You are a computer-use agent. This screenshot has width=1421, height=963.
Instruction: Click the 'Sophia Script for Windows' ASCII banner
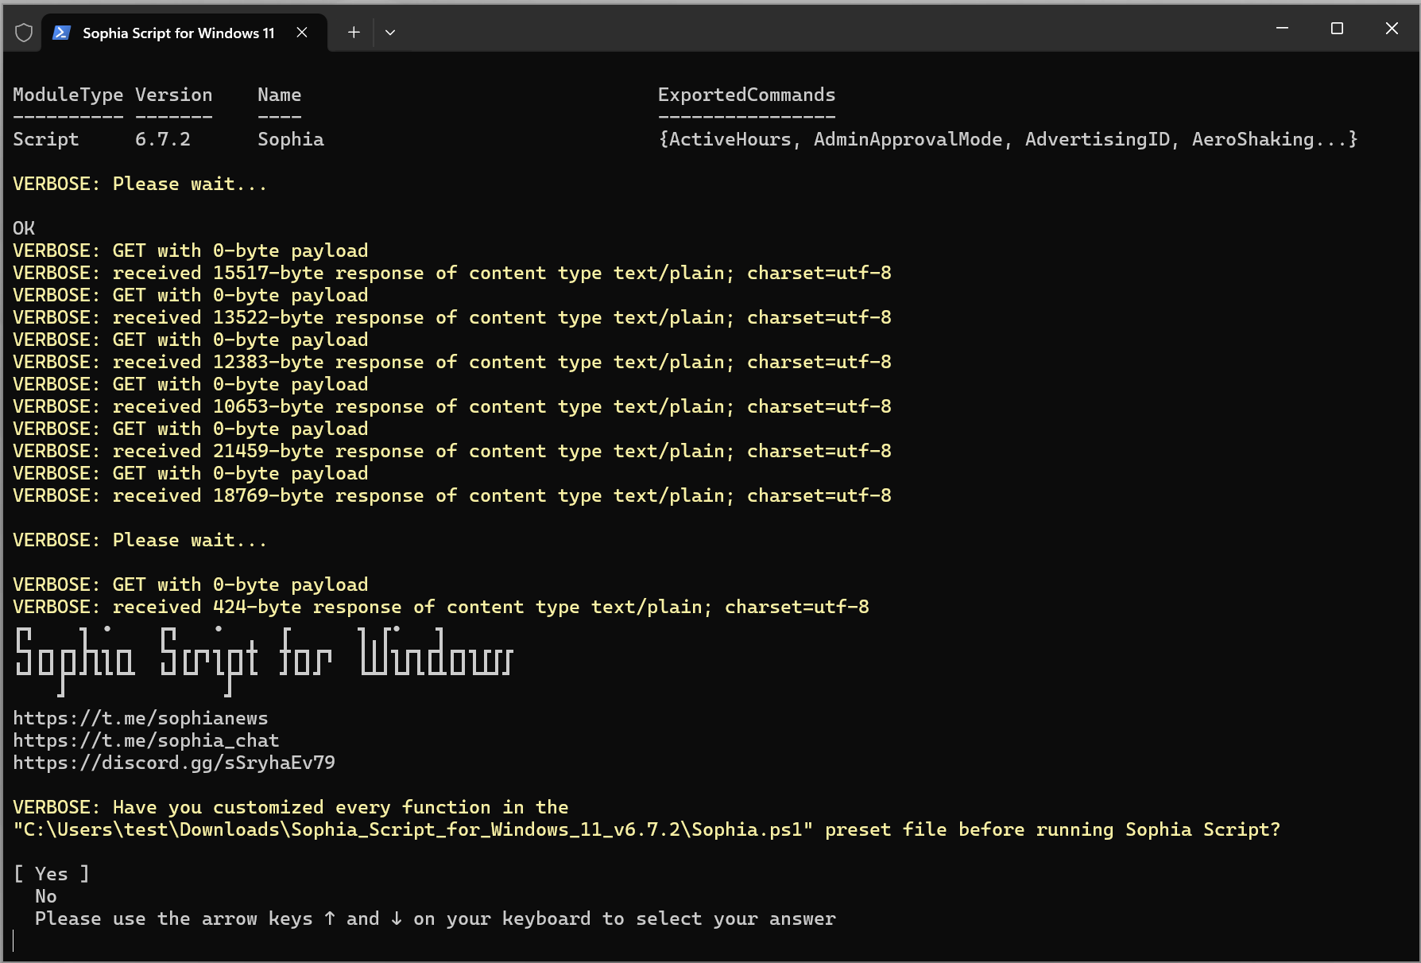pyautogui.click(x=262, y=657)
